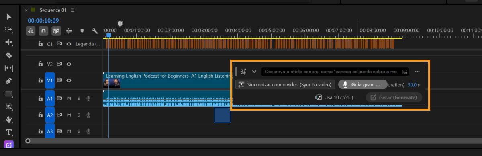Click the timeline zoom scrollbar handle
482x156 pixels.
[28, 141]
